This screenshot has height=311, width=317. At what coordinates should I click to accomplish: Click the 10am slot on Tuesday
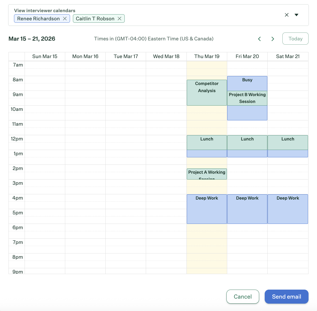(126, 109)
